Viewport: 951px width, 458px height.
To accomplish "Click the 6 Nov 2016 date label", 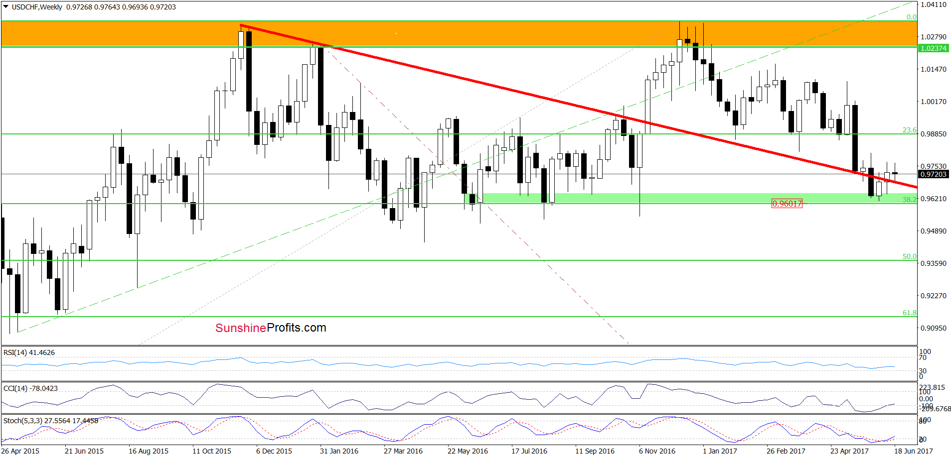I will click(657, 451).
